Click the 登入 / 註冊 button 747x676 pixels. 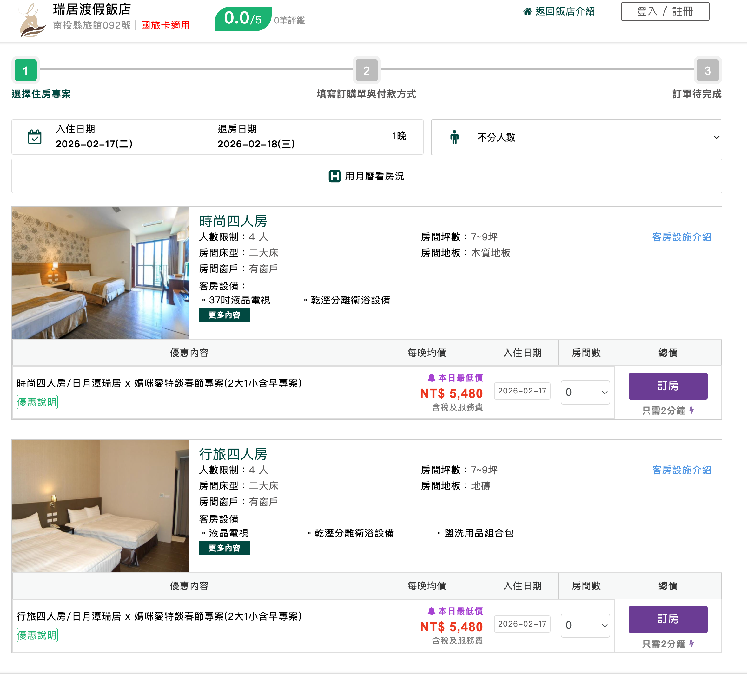(x=665, y=11)
